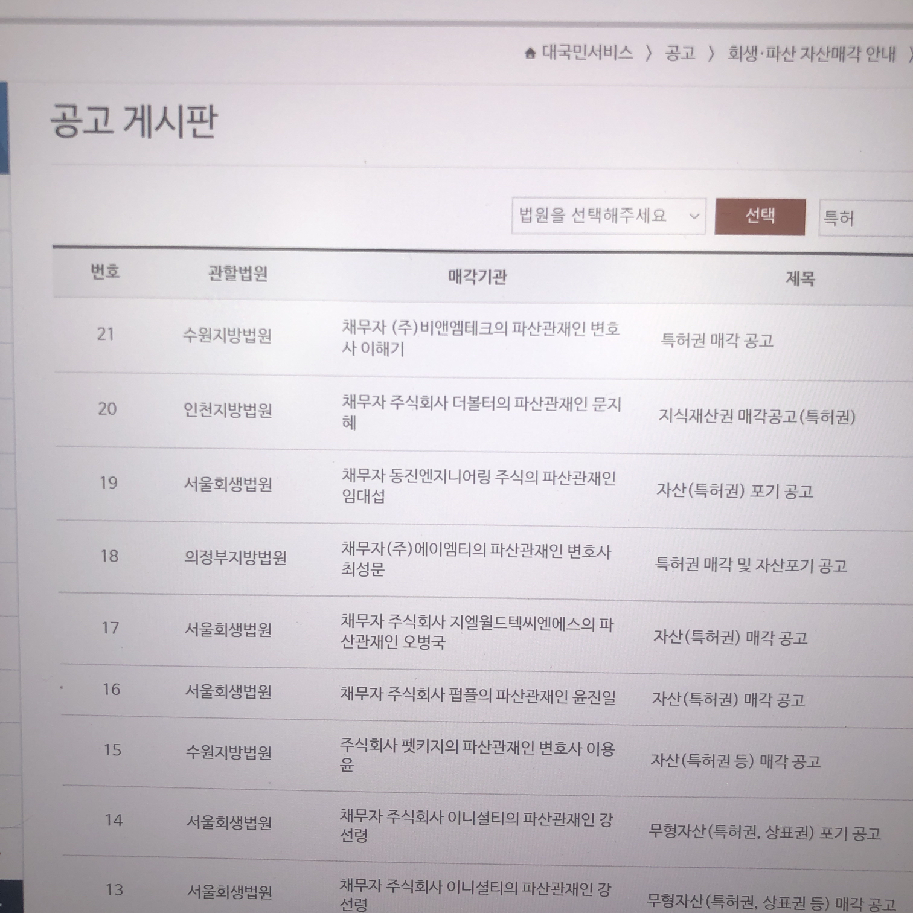Screen dimensions: 913x913
Task: Click the 번호 column header
Action: [x=106, y=272]
